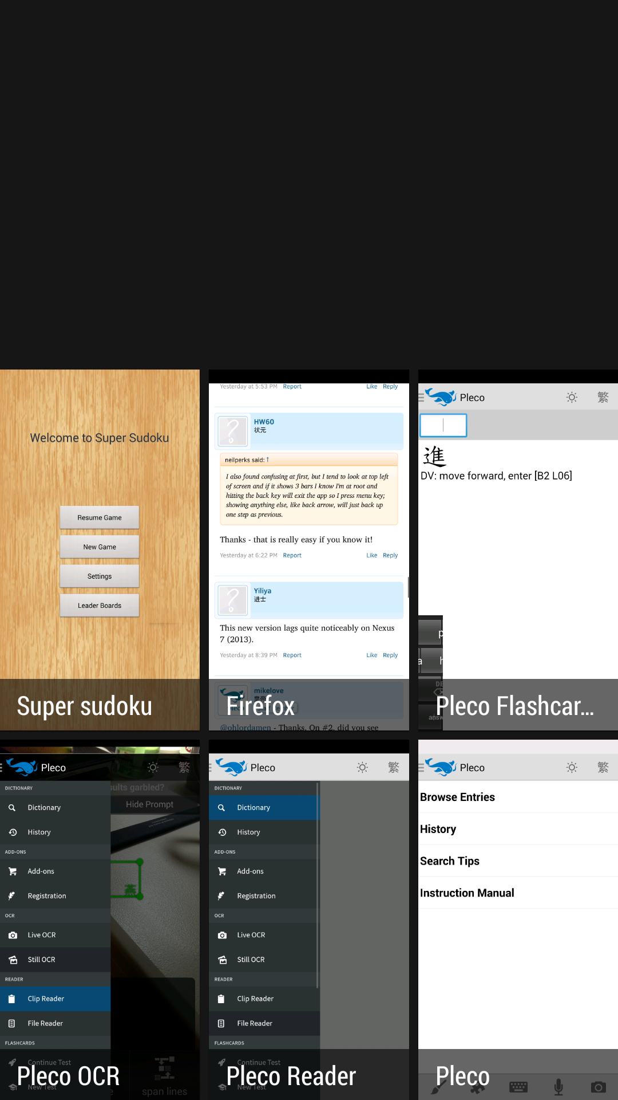Tap Live OCR camera icon in Pleco OCR drawer
The height and width of the screenshot is (1100, 618).
click(13, 935)
